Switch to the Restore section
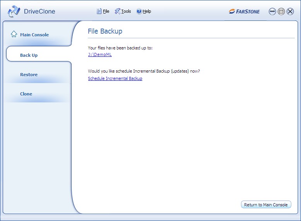This screenshot has height=221, width=301. [29, 75]
